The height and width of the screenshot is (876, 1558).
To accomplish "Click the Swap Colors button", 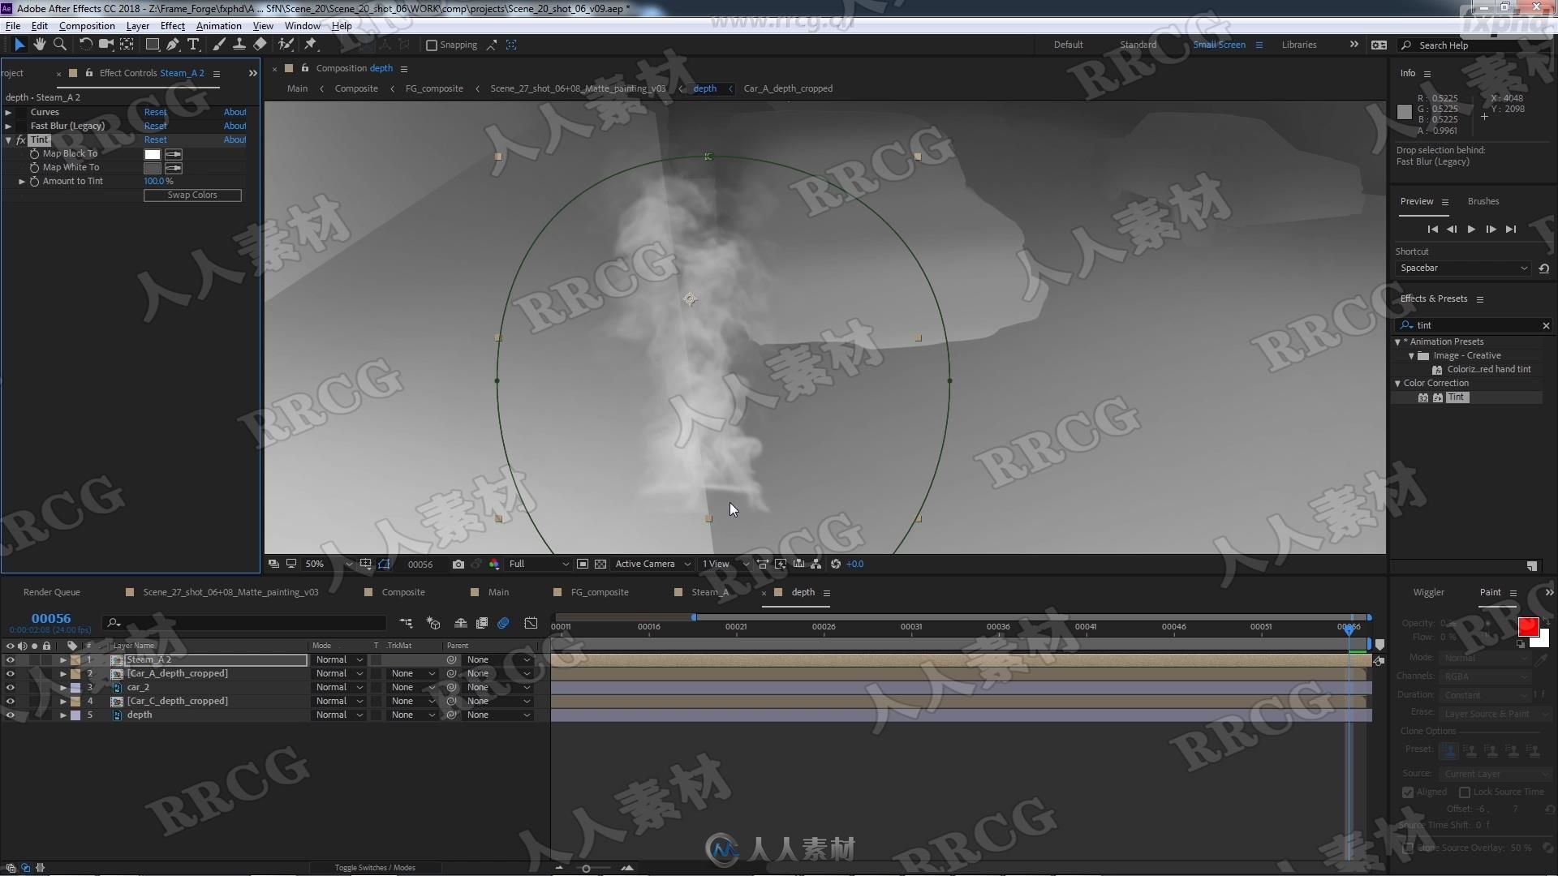I will pos(192,195).
